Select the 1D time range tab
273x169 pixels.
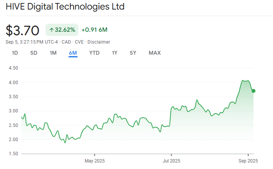(x=15, y=53)
